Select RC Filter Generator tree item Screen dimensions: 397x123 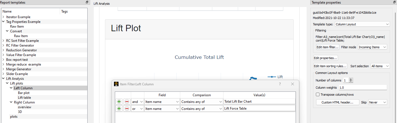click(20, 45)
